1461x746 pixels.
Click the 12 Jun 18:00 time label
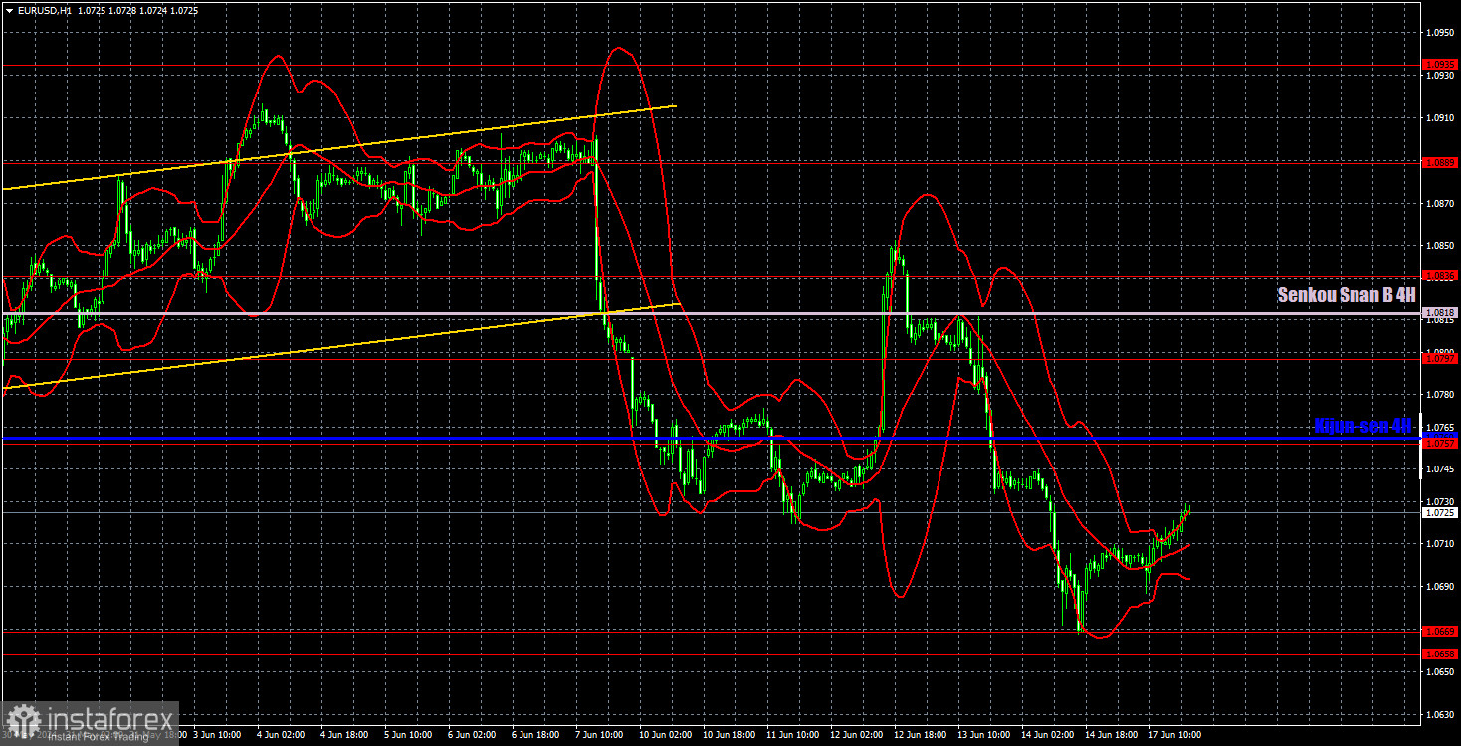[x=919, y=734]
